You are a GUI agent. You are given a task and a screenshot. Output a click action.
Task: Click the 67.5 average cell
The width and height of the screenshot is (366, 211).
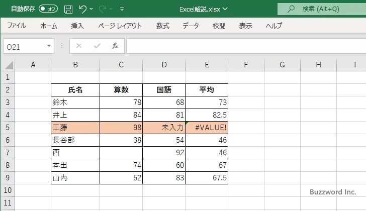coord(207,178)
